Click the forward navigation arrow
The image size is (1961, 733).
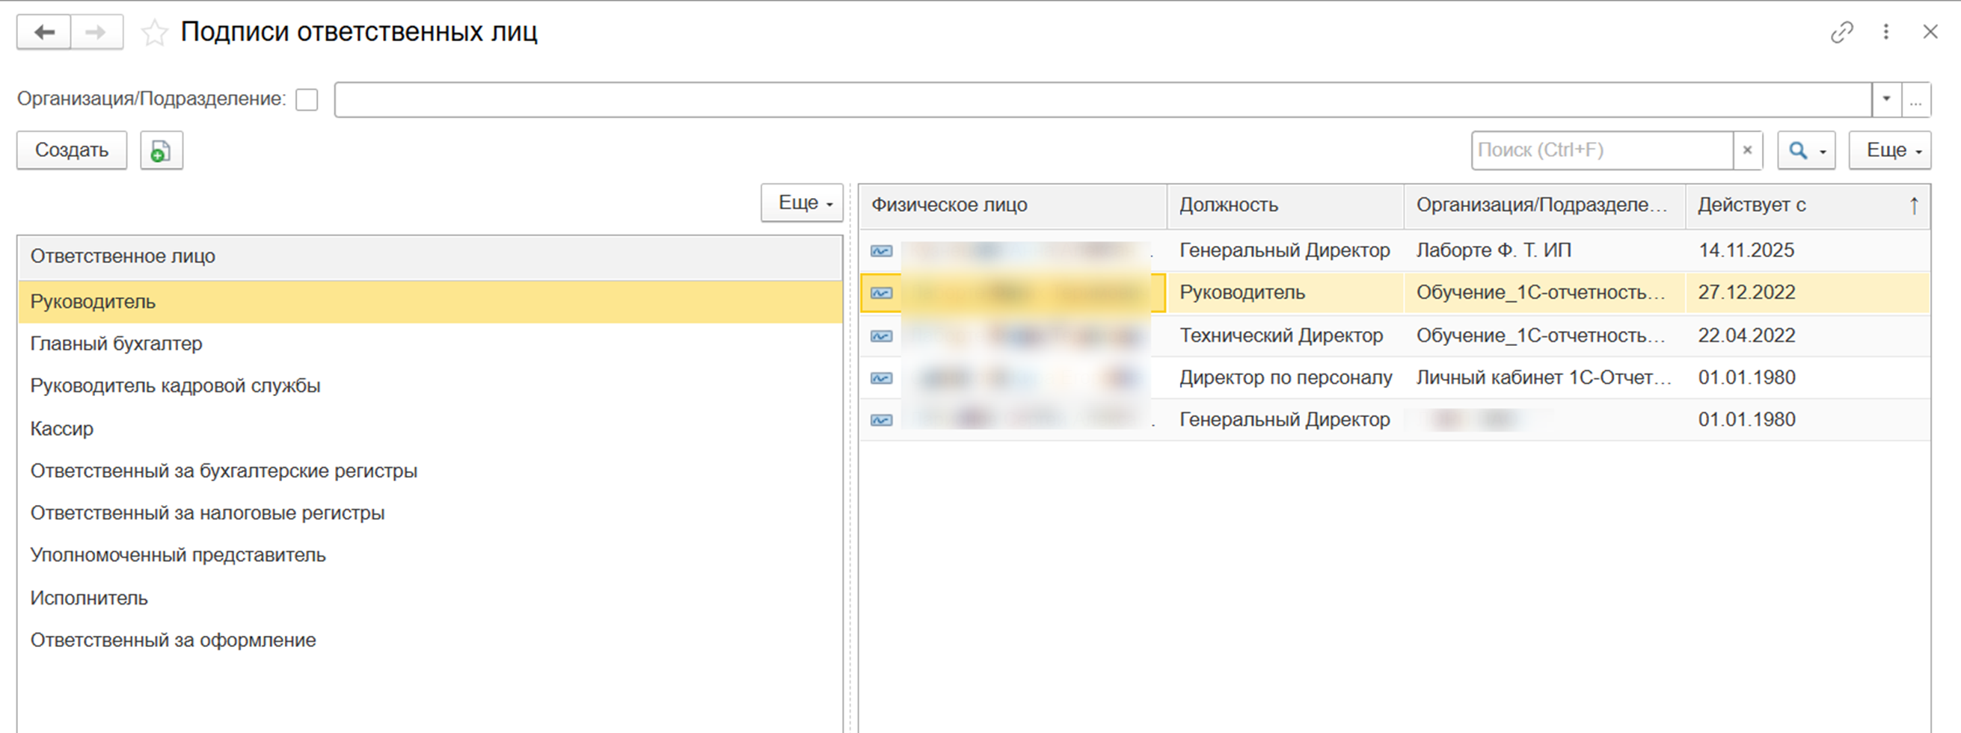tap(96, 33)
